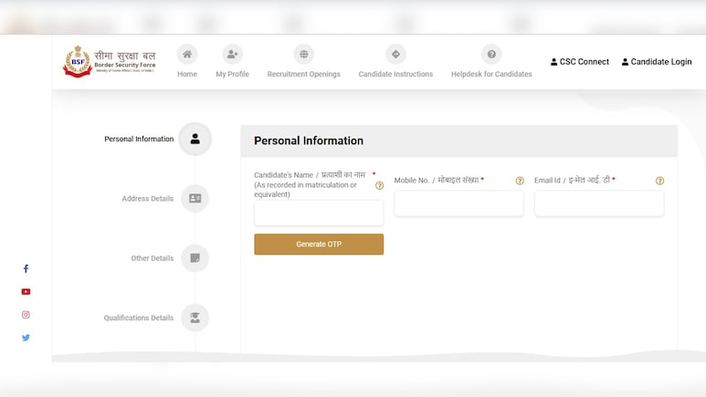This screenshot has height=397, width=706.
Task: Go to Qualifications Details step
Action: pos(195,318)
